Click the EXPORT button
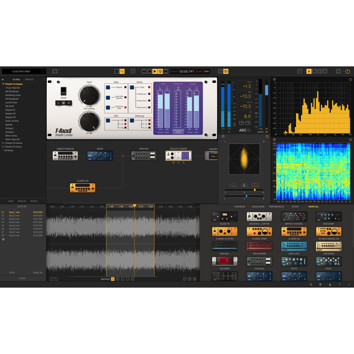This screenshot has width=354, height=354. [x=22, y=278]
